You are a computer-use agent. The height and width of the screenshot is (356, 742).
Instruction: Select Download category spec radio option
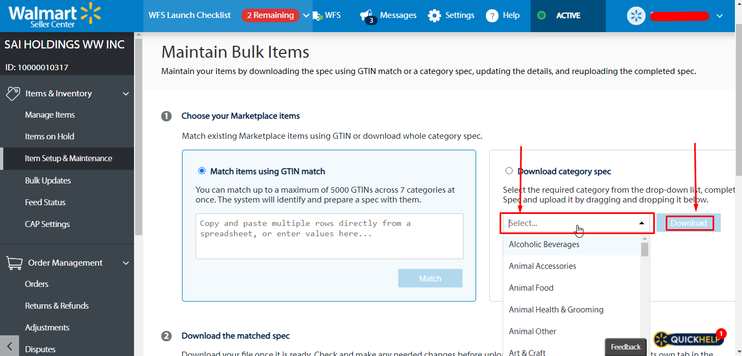tap(509, 171)
